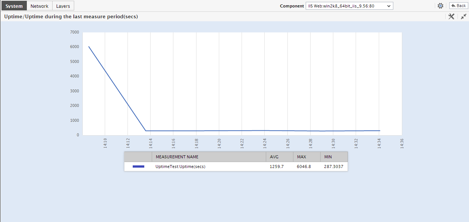Collapse the graph with the shrink arrows icon
The image size is (469, 222).
pyautogui.click(x=463, y=16)
